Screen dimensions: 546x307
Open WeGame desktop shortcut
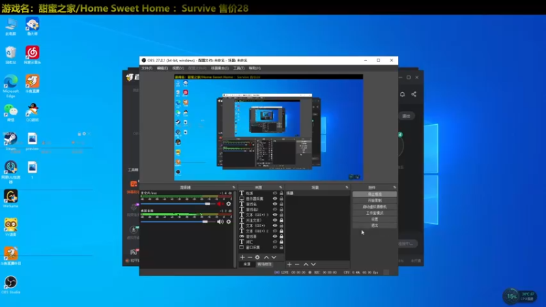pyautogui.click(x=10, y=199)
